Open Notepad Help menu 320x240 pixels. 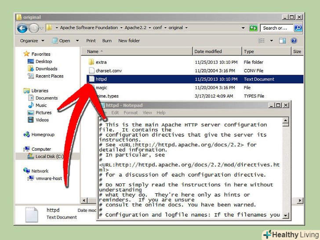tap(161, 113)
